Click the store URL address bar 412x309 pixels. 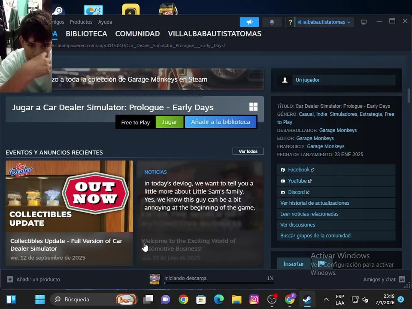click(x=139, y=46)
